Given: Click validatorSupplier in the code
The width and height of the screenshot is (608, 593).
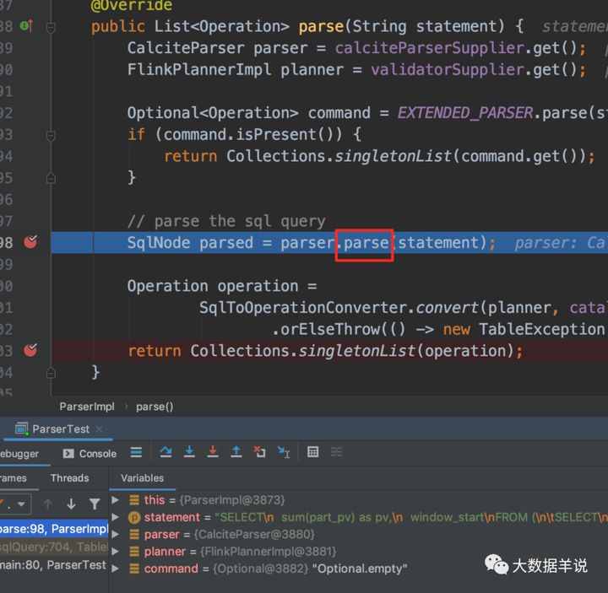Looking at the screenshot, I should click(x=448, y=70).
